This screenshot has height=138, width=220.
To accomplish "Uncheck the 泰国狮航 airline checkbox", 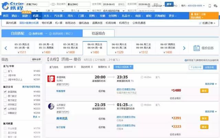I will pos(5,92).
